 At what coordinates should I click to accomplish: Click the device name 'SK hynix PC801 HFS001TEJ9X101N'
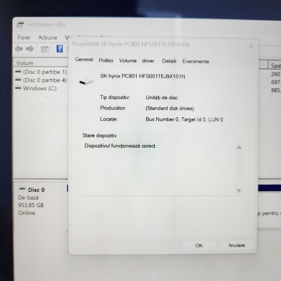143,76
